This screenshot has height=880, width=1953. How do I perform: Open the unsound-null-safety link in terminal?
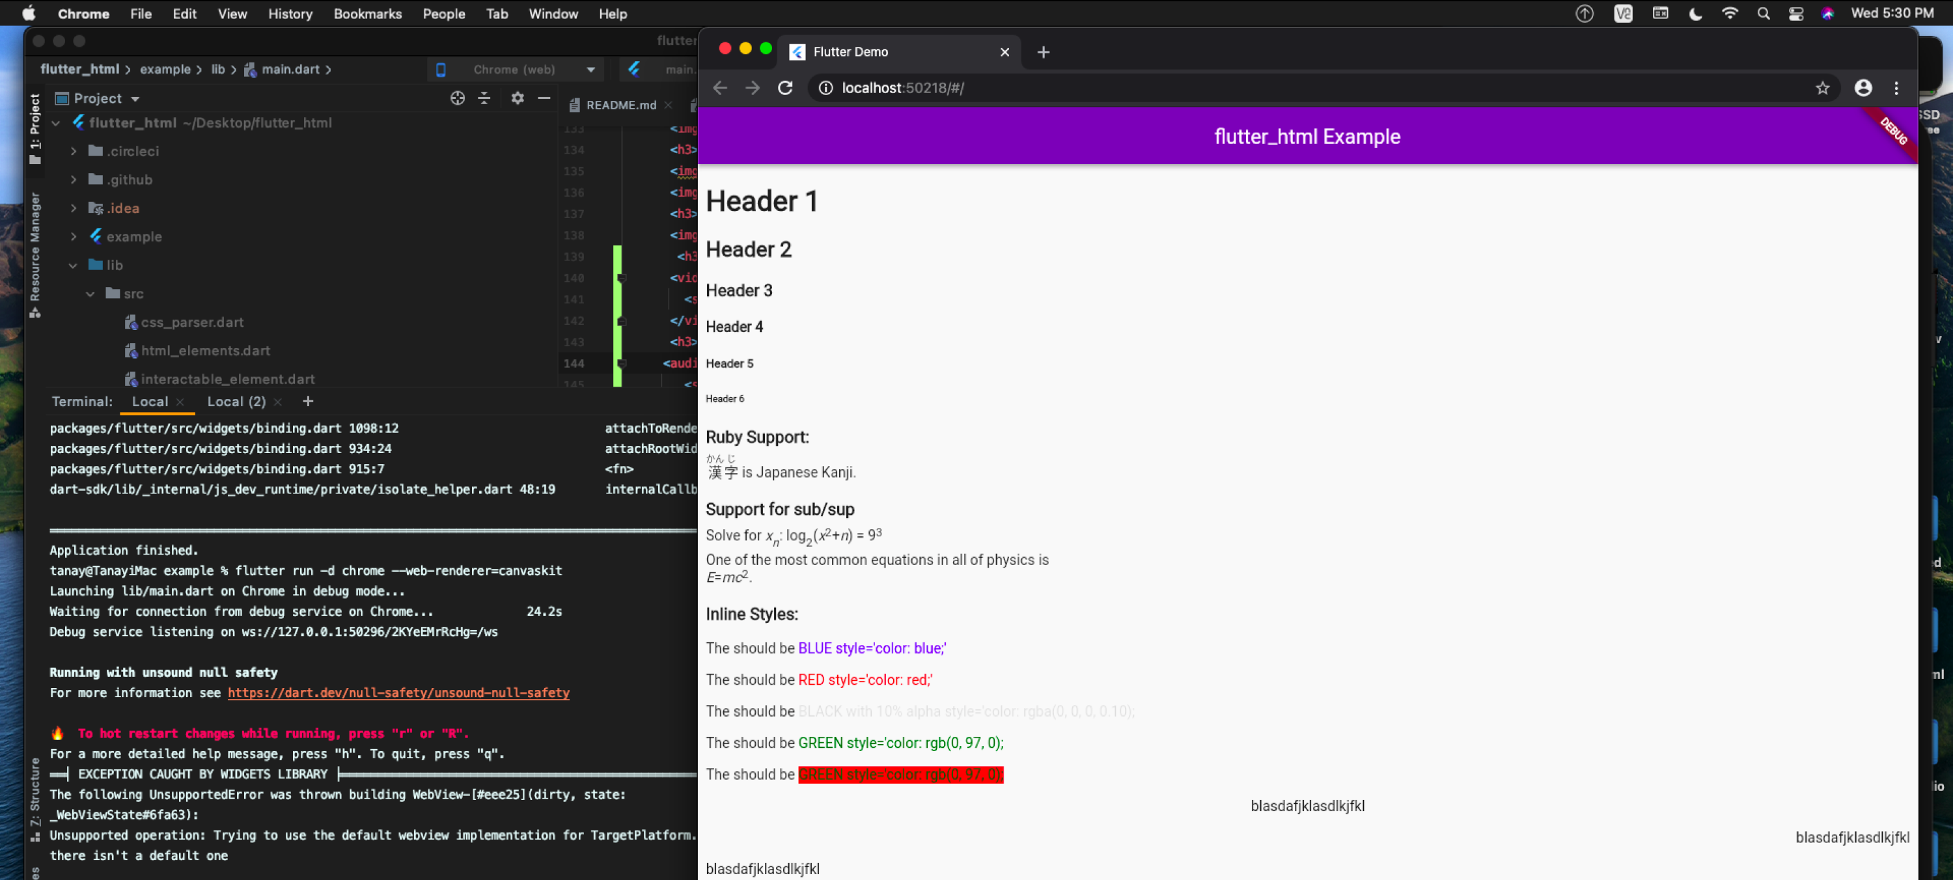click(398, 692)
